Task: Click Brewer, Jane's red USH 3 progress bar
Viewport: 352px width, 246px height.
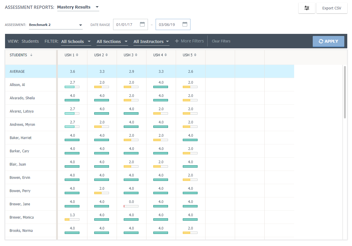Action: pyautogui.click(x=131, y=206)
